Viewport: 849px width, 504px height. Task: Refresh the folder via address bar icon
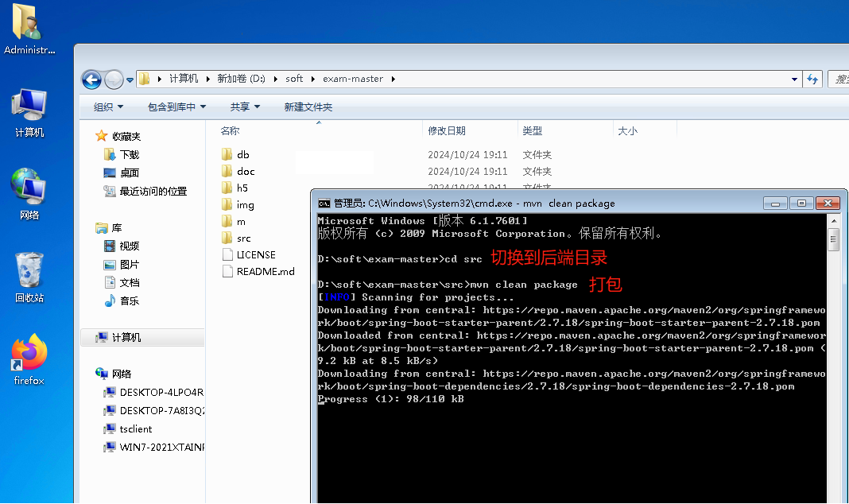point(812,79)
